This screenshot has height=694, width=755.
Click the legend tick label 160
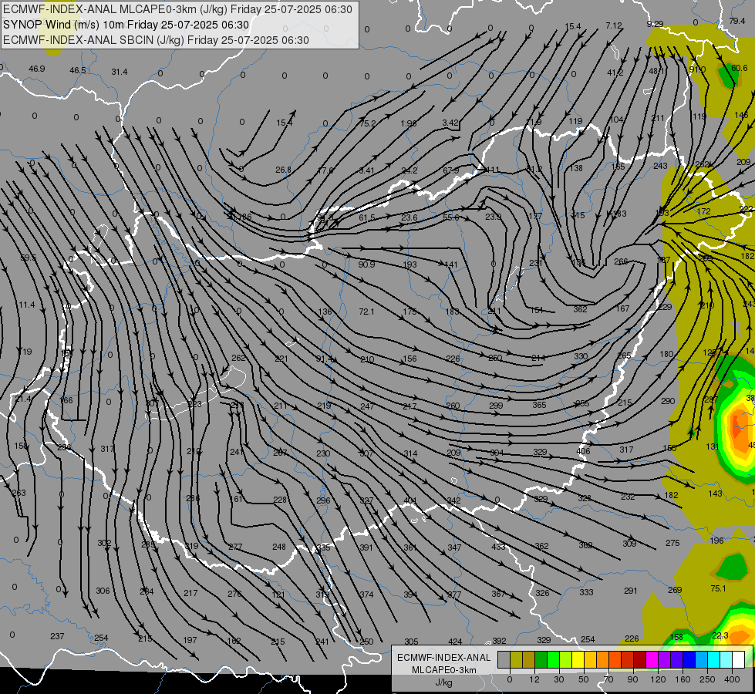point(683,679)
